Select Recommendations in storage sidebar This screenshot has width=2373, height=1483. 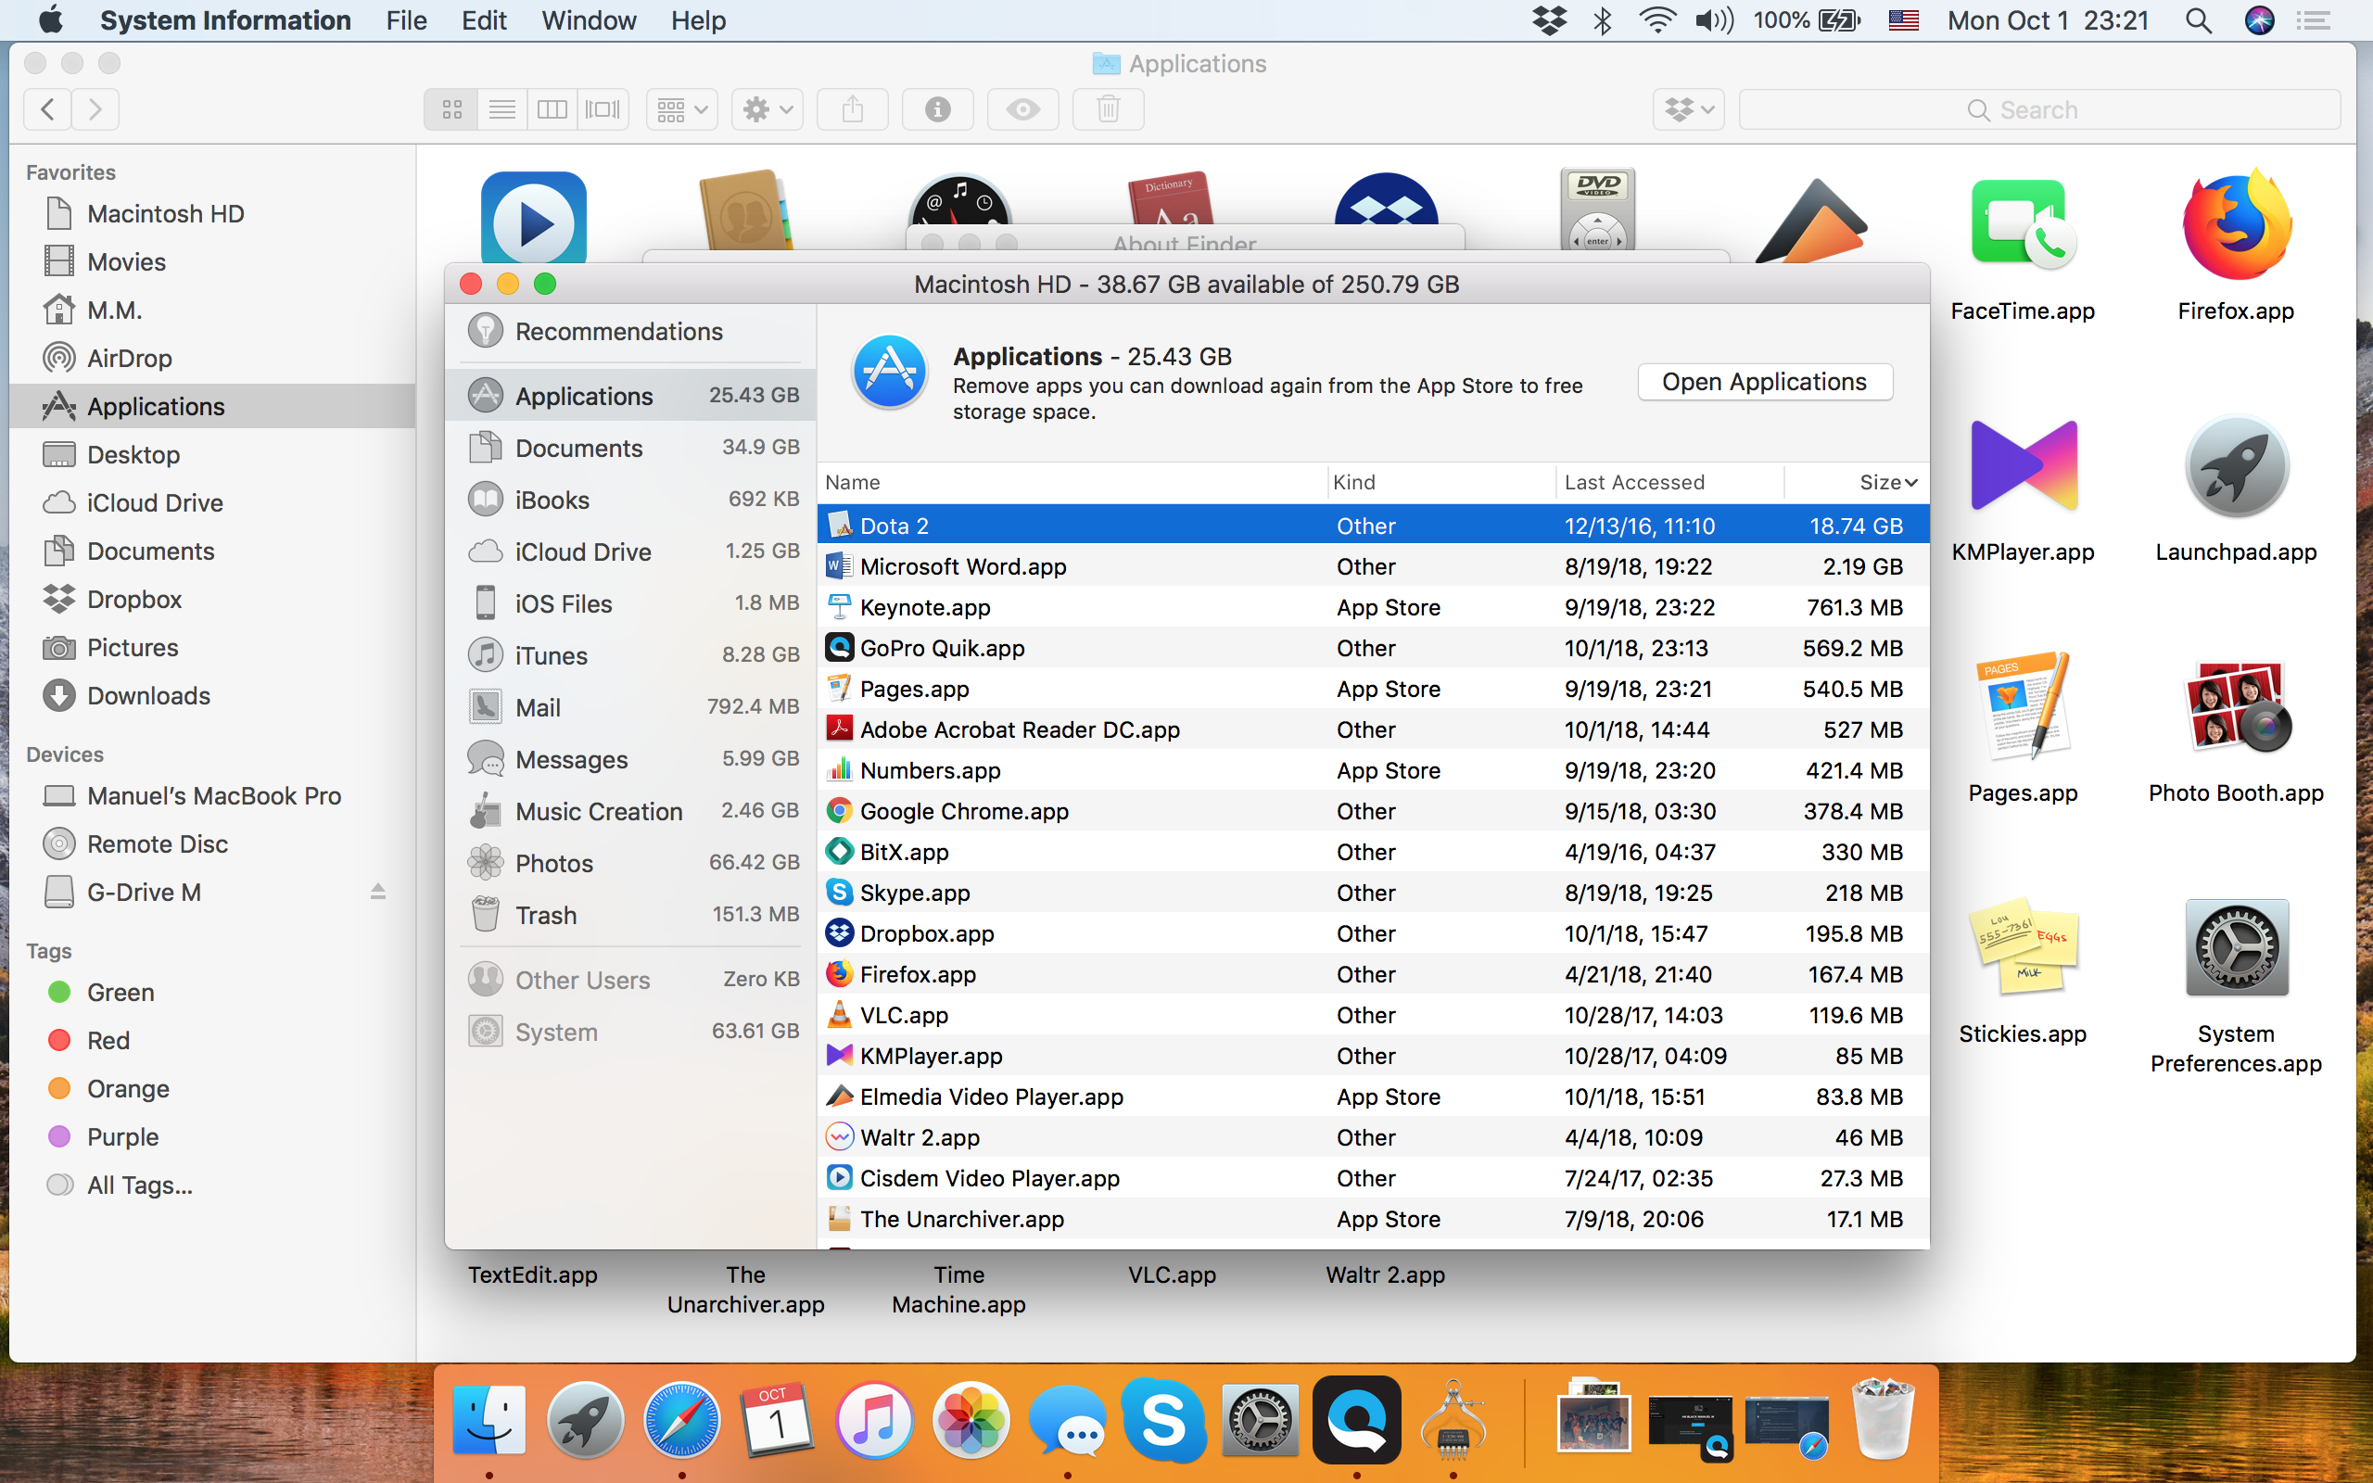click(x=630, y=331)
